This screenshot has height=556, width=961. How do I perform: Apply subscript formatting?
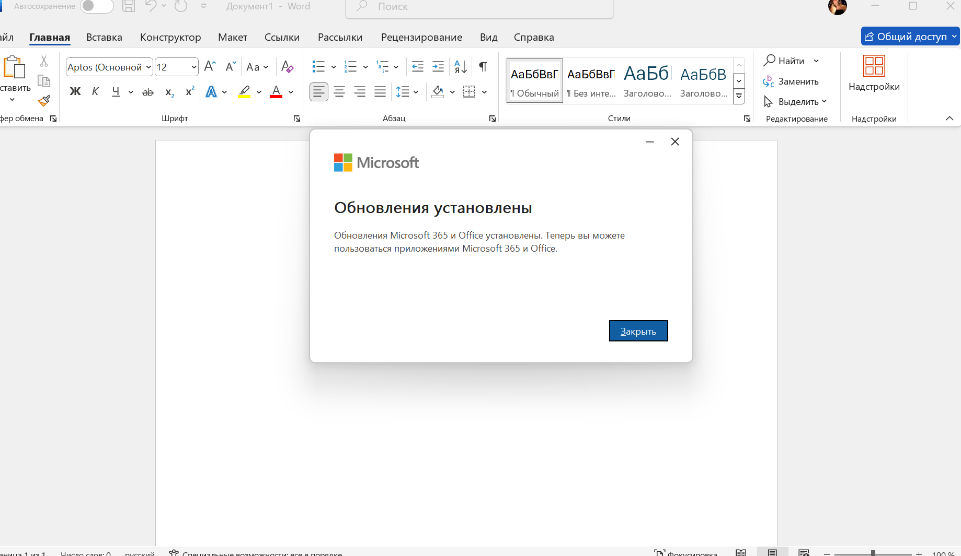(x=169, y=92)
